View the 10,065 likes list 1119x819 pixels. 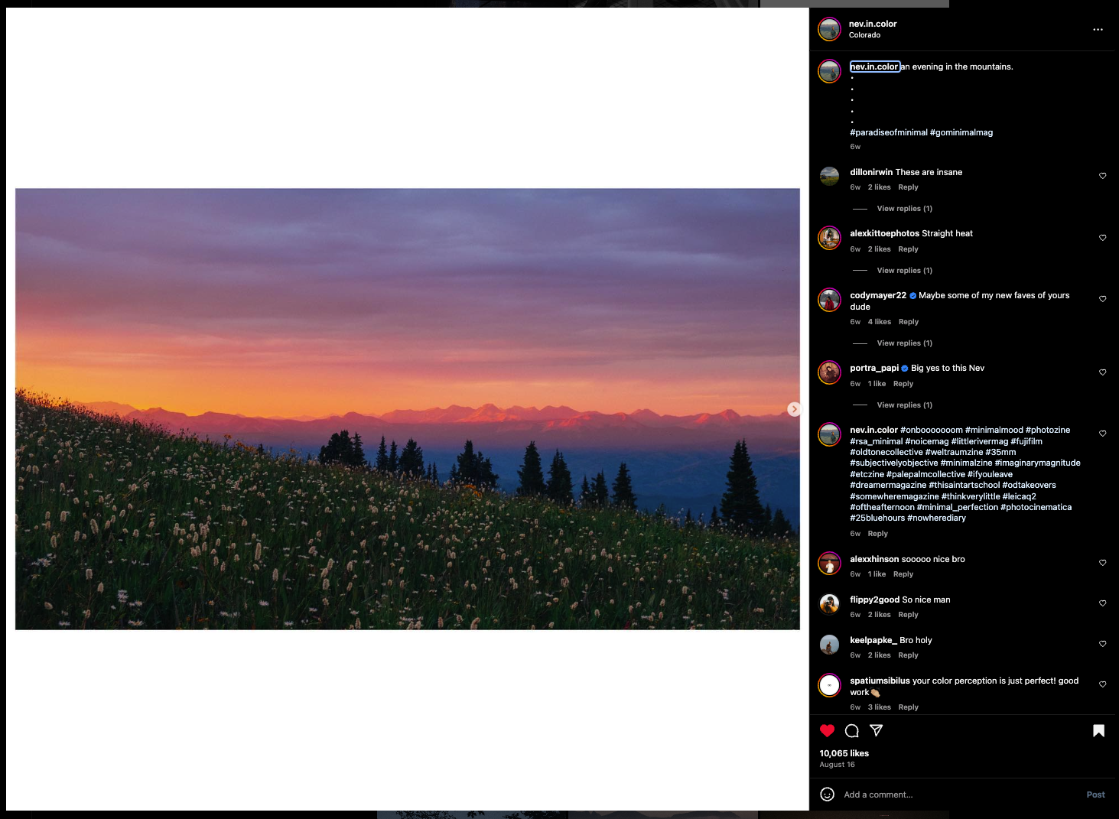tap(844, 753)
